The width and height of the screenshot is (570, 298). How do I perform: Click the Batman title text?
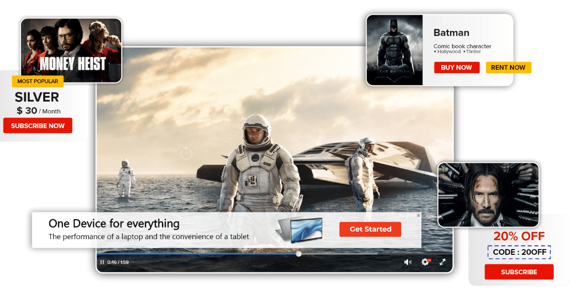451,33
